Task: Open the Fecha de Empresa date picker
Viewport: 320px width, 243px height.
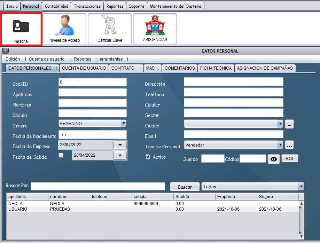Action: tap(120, 145)
